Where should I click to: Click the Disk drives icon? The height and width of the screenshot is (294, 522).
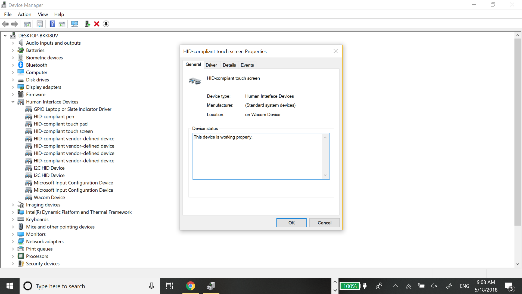[x=21, y=80]
